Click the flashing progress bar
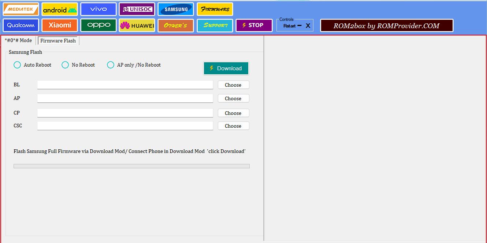 coord(131,166)
